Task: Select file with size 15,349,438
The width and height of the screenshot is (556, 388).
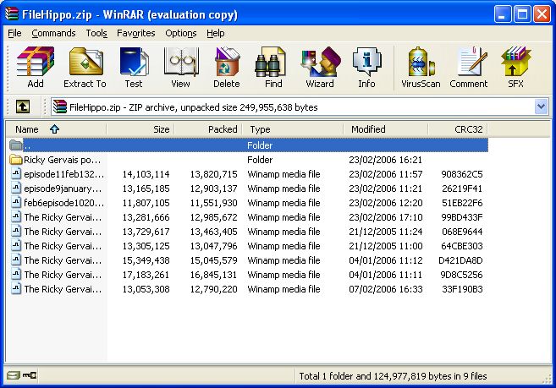Action: (x=247, y=260)
